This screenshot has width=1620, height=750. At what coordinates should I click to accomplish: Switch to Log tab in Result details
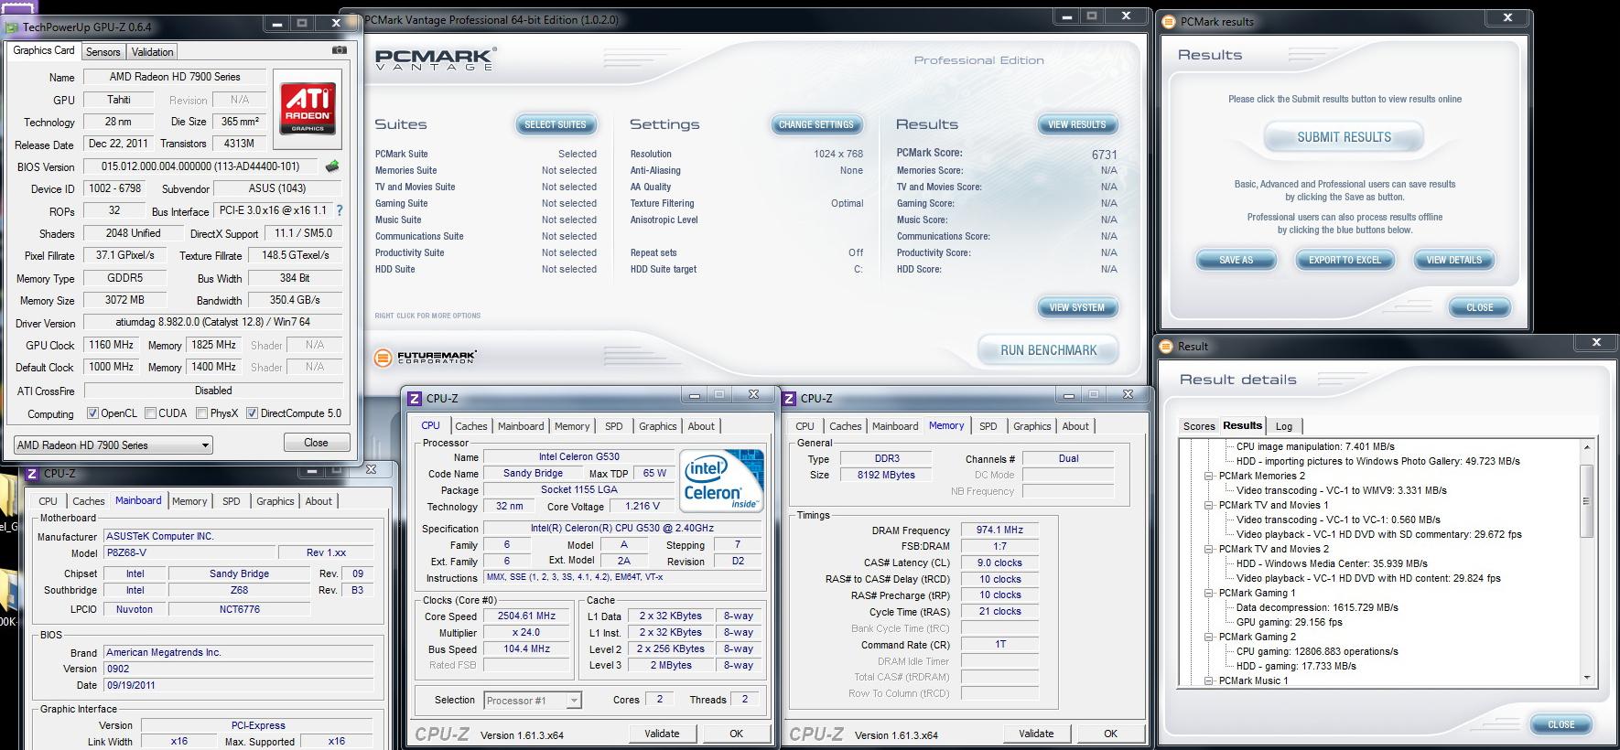pyautogui.click(x=1284, y=426)
